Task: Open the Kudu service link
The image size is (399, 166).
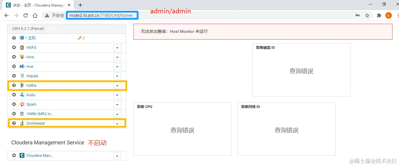Action: [31, 95]
